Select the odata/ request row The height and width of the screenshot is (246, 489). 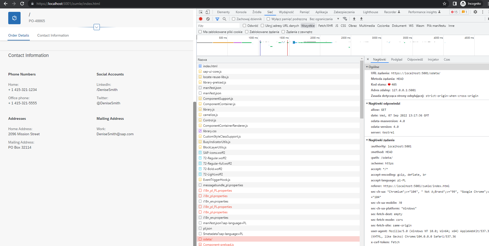[278, 239]
